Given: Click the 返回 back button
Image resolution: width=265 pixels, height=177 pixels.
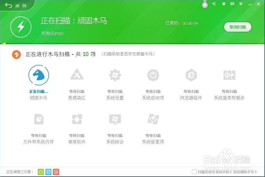Looking at the screenshot, I should pyautogui.click(x=16, y=6).
